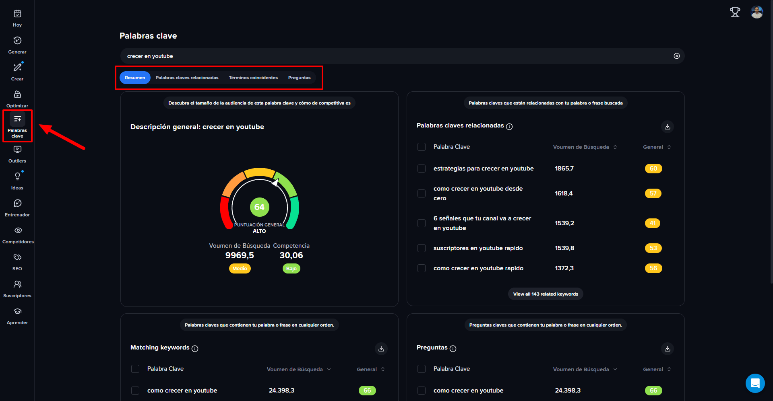773x401 pixels.
Task: Show info for Matching keywords
Action: (195, 349)
